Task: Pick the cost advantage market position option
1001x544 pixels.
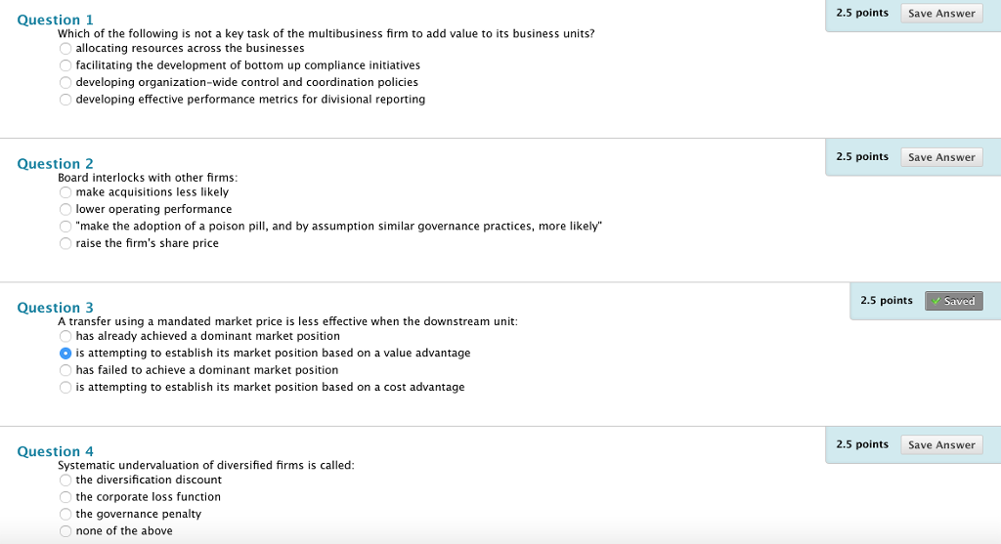Action: pos(65,388)
